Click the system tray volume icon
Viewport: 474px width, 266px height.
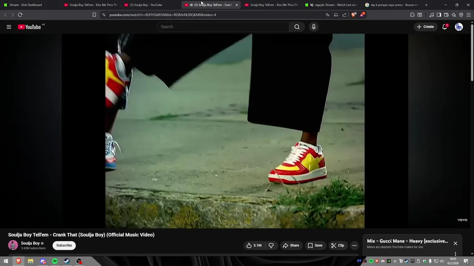tap(442, 261)
